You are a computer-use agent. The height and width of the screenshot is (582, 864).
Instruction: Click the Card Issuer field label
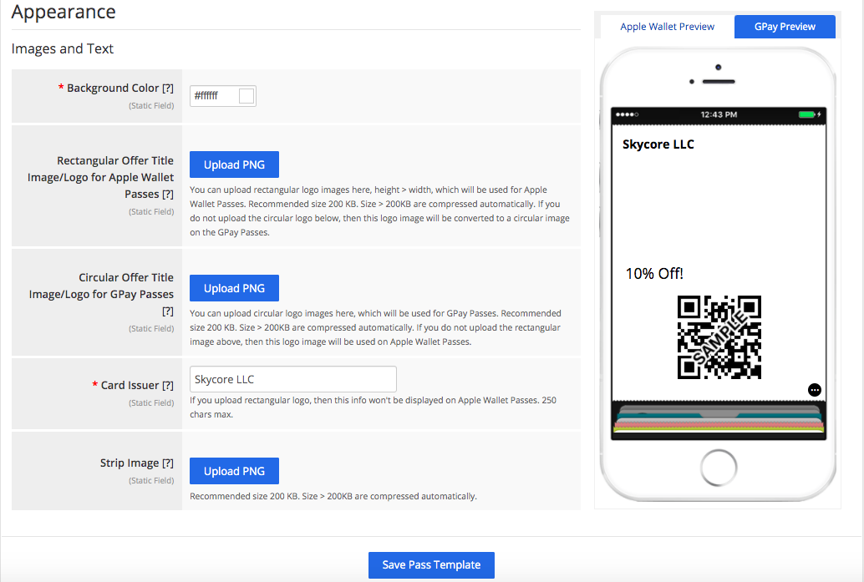(130, 386)
